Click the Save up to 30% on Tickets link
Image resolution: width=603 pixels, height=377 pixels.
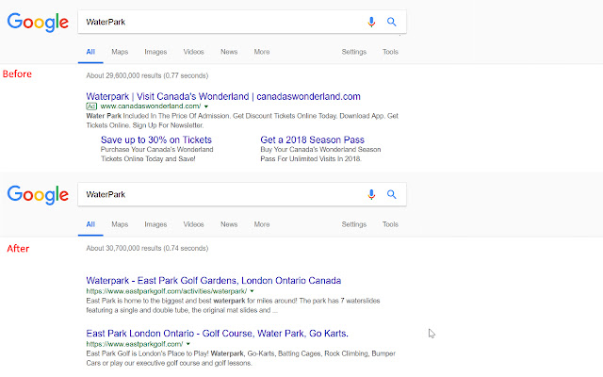point(155,139)
